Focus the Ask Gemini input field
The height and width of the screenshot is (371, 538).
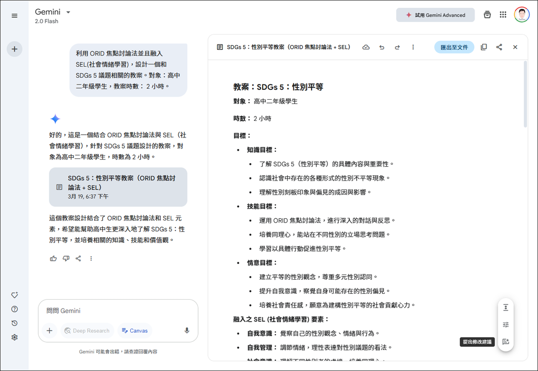(118, 311)
